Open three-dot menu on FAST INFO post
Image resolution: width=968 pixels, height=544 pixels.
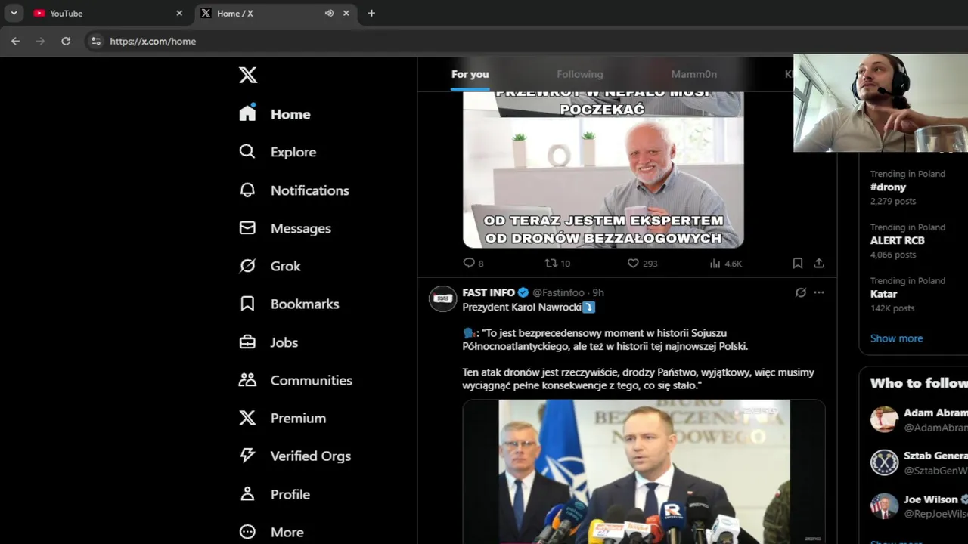pyautogui.click(x=819, y=292)
